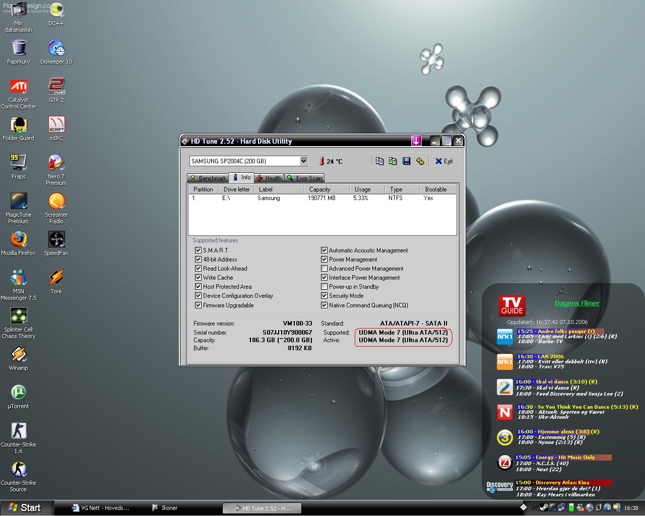Click the system clock showing 16:38

click(x=631, y=508)
